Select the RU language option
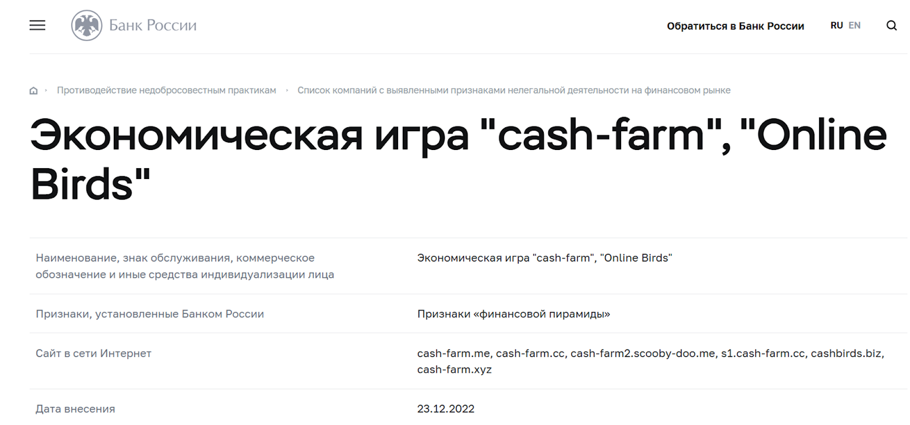 (836, 26)
